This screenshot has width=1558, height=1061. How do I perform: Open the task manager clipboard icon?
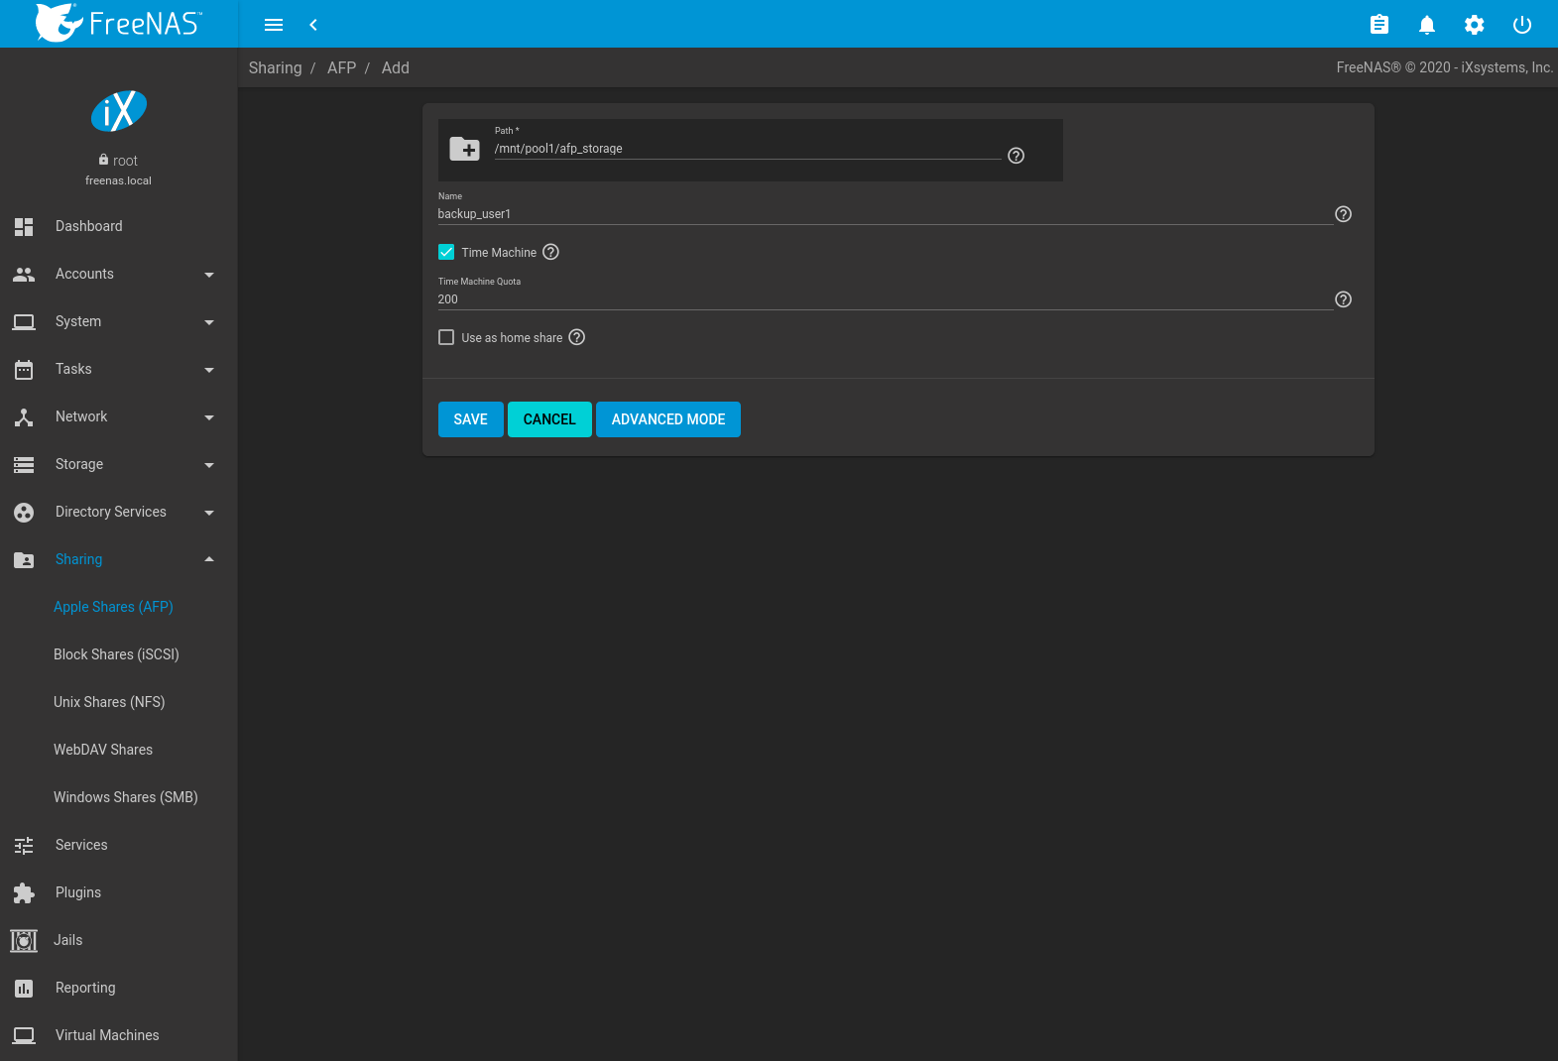click(1378, 25)
